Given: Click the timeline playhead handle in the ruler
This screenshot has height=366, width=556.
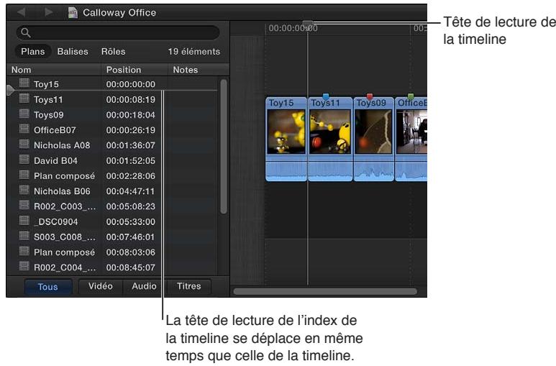Looking at the screenshot, I should pos(307,24).
